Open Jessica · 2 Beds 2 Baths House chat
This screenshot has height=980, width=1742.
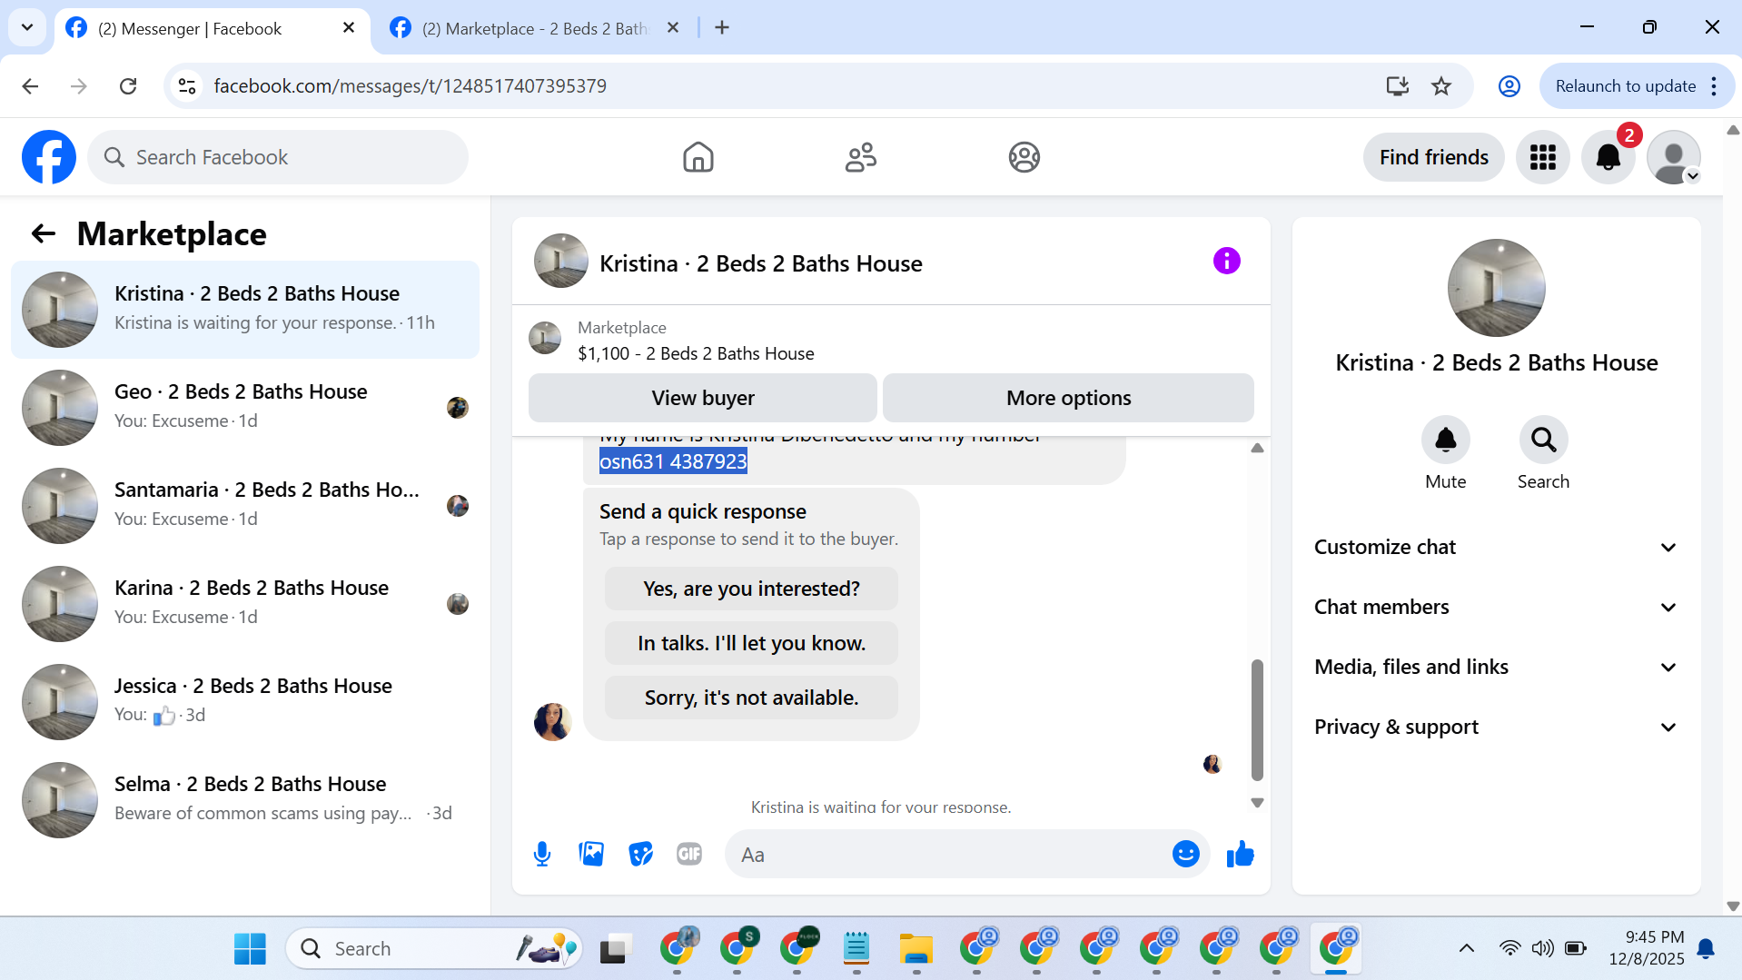[x=245, y=702]
